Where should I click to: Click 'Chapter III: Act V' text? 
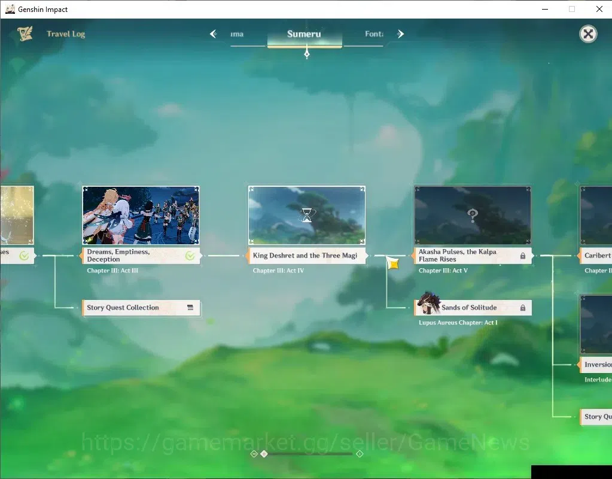pyautogui.click(x=443, y=271)
